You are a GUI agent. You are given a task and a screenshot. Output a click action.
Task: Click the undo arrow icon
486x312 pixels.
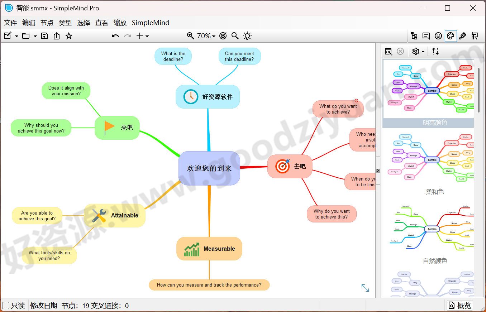tap(115, 36)
